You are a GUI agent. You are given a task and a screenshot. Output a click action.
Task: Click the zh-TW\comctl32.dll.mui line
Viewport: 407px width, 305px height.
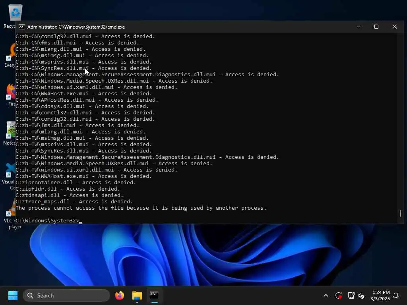tap(85, 112)
